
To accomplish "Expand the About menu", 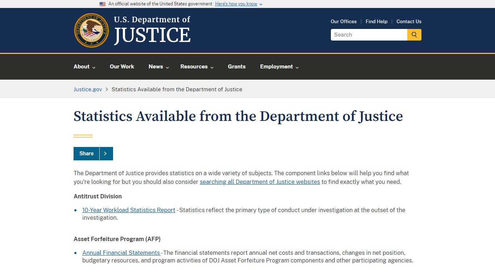I will point(84,67).
